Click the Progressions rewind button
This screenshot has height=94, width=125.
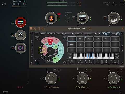coord(99,34)
